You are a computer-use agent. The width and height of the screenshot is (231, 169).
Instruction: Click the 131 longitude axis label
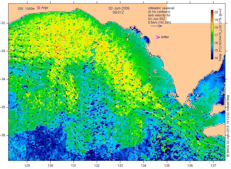74,166
